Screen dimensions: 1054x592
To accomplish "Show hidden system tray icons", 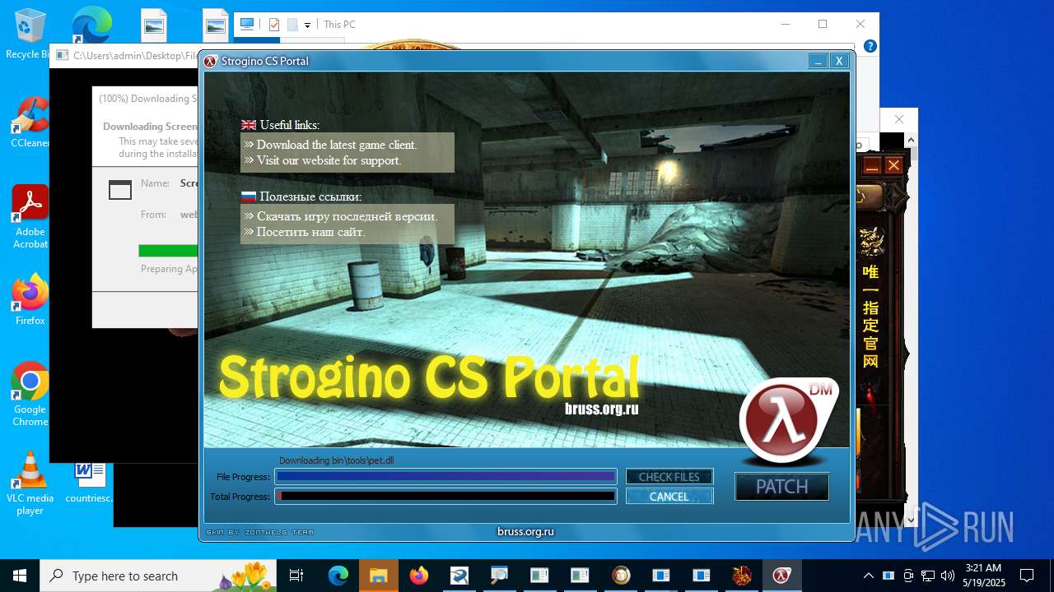I will tap(868, 576).
